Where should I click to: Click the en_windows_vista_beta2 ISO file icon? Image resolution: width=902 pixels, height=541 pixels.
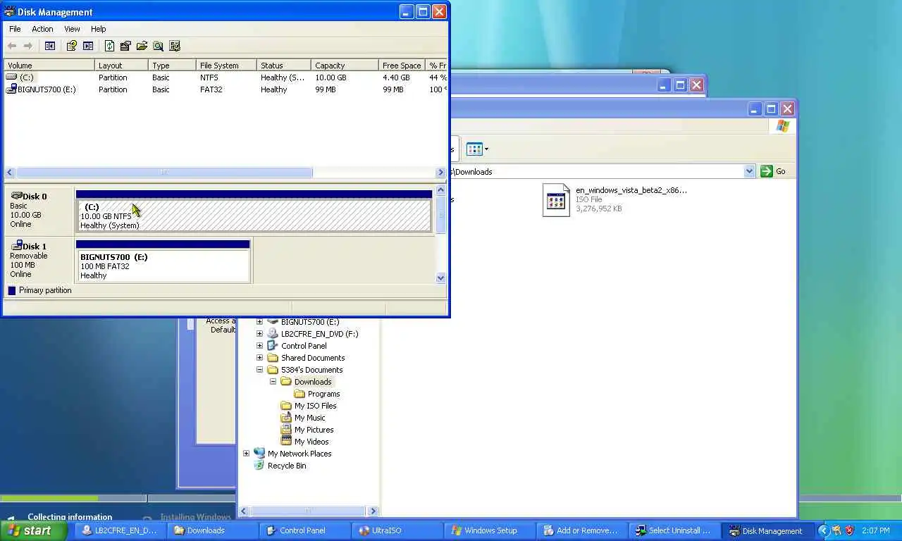pyautogui.click(x=556, y=200)
